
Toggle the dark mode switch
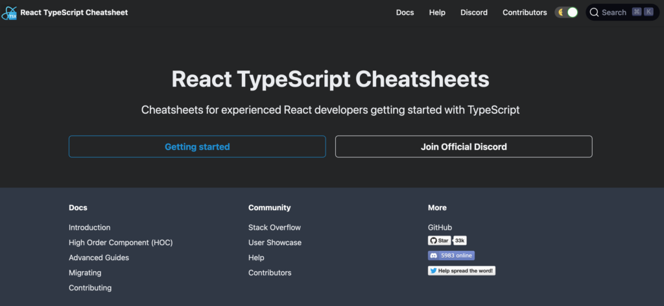[566, 12]
